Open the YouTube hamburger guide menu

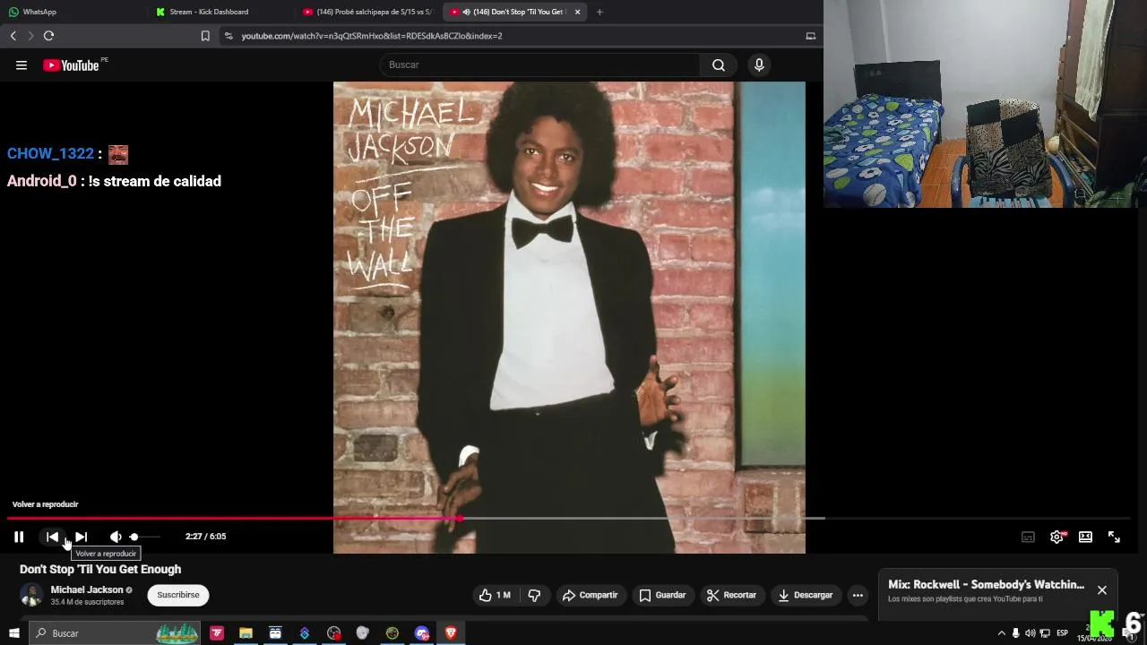22,64
